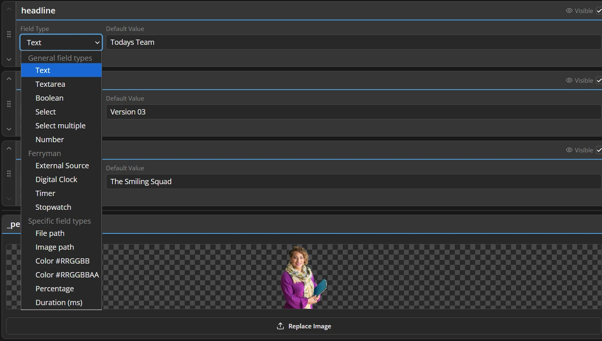Screen dimensions: 602x341
Task: Move the headline field up with chevron
Action: [x=9, y=9]
